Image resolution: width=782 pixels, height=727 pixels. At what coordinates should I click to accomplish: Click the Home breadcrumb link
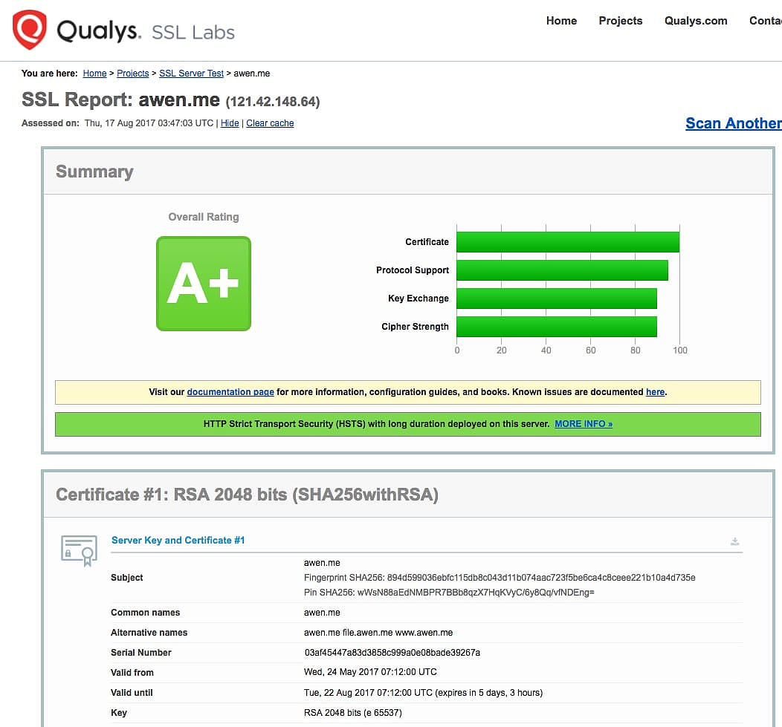[94, 74]
